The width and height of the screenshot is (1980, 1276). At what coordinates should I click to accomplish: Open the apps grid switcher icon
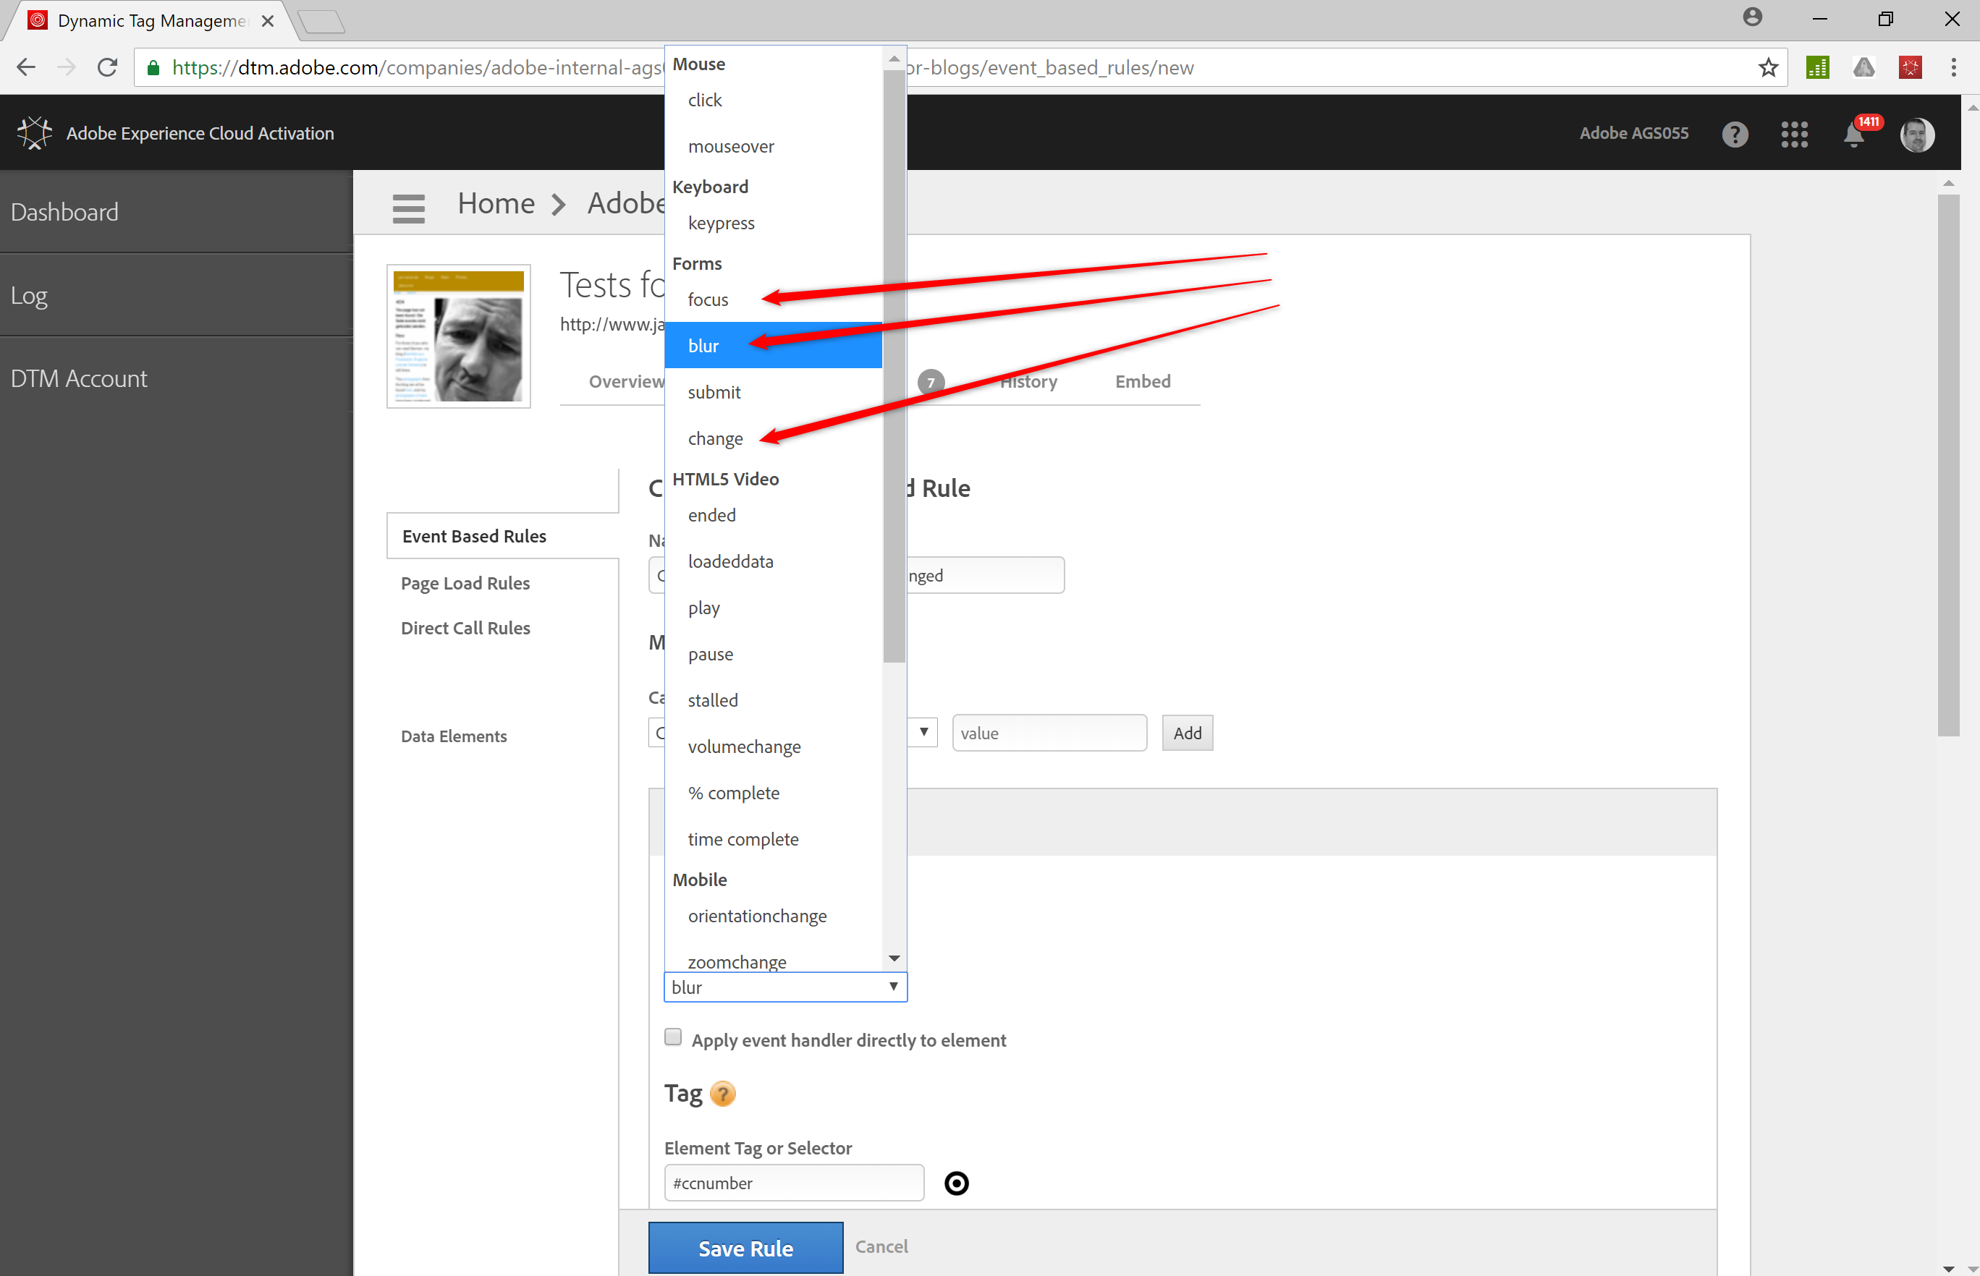click(x=1794, y=135)
